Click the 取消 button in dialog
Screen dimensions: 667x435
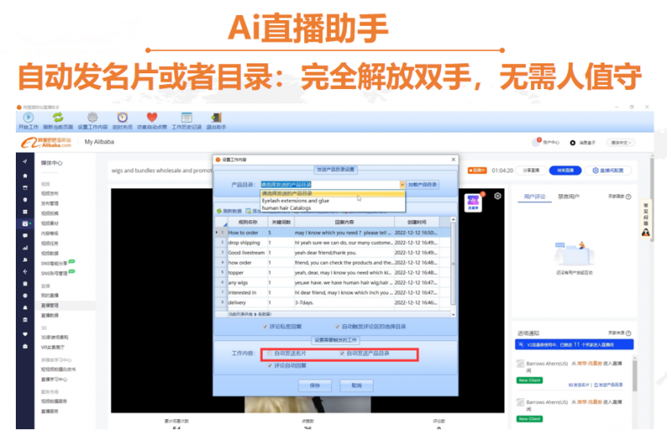tap(357, 386)
